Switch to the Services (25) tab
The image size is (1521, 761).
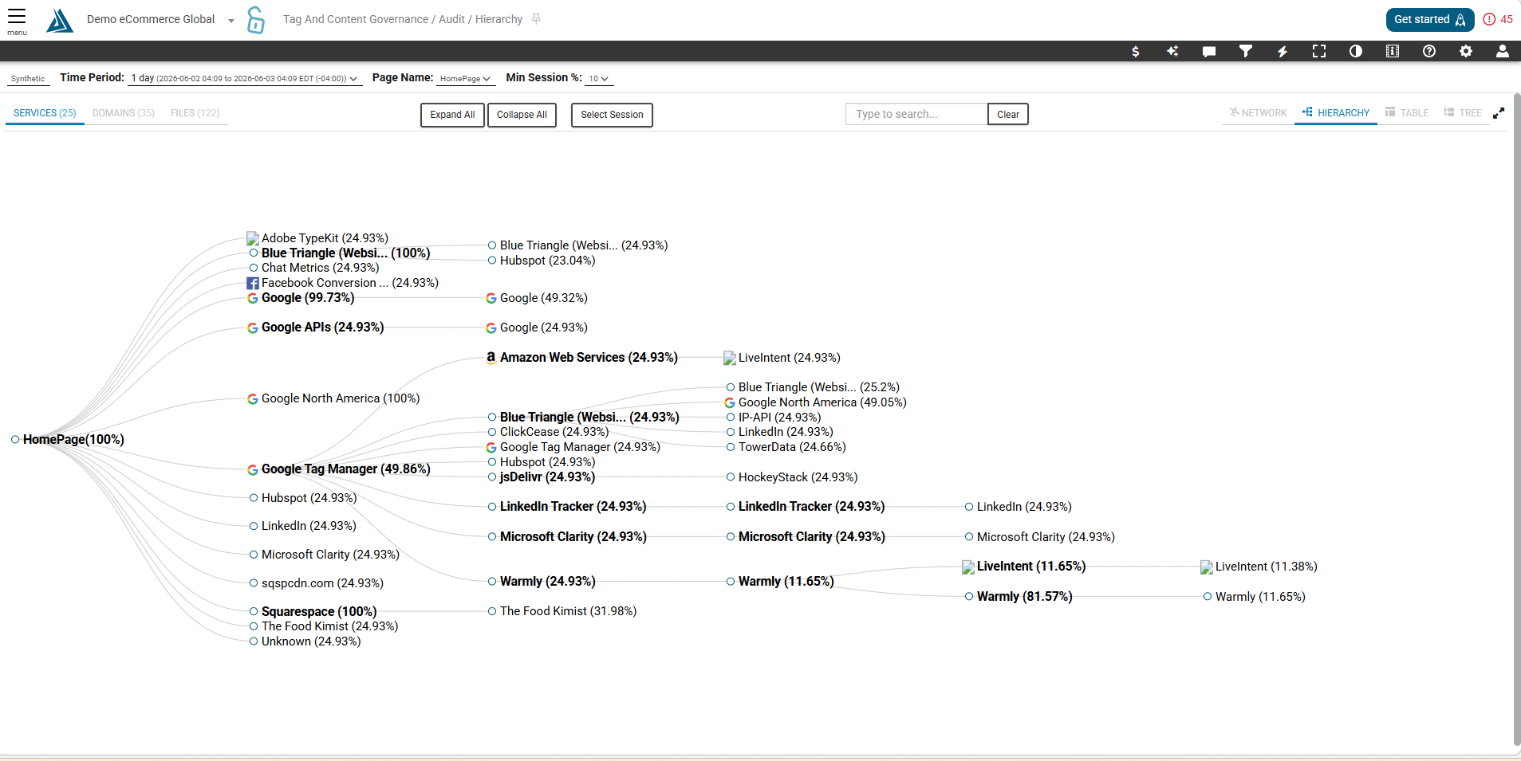coord(45,113)
